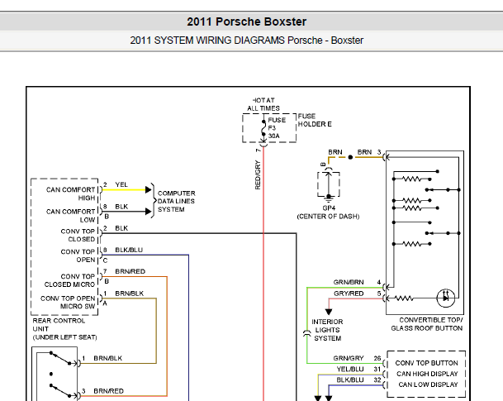Click the arrowhead ending the yellow CAN wire
503x401 pixels.
(148, 189)
